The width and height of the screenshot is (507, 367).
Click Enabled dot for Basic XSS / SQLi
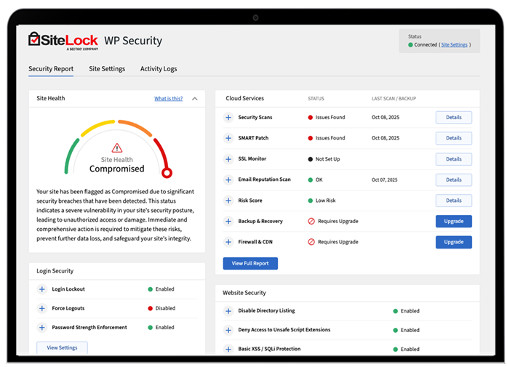tap(396, 350)
